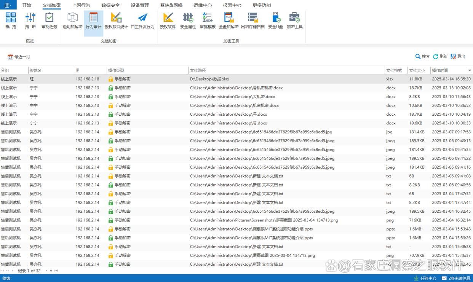Open 透明加解密 transparent encryption tool
473x282 pixels.
click(72, 21)
